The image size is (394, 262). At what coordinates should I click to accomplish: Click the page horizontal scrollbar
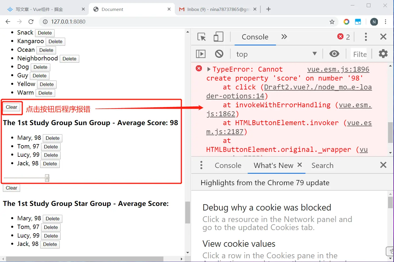click(85, 259)
